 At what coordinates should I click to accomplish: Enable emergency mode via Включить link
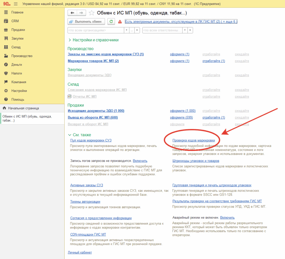227,217
